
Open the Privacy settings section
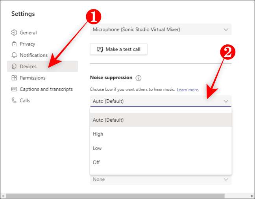pos(28,44)
